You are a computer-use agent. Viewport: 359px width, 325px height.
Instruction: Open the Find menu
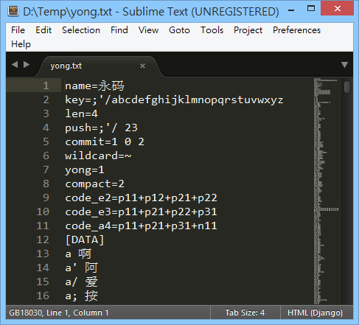[119, 30]
